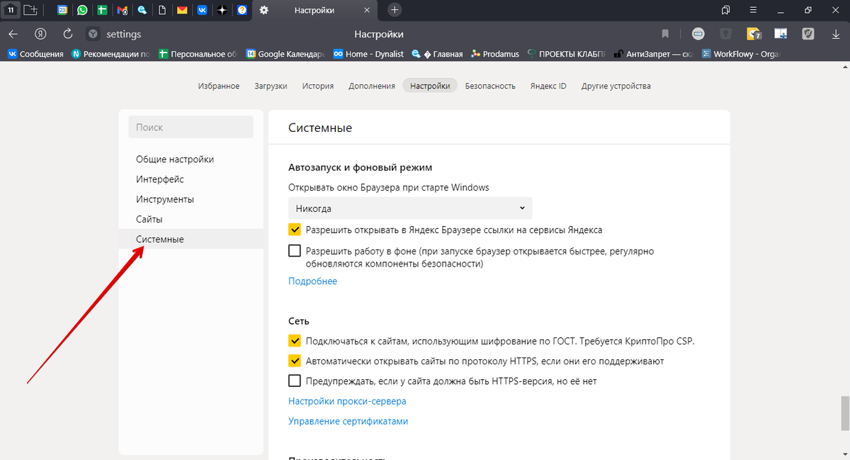The width and height of the screenshot is (850, 460).
Task: Switch to the Дополнения tab
Action: click(372, 86)
